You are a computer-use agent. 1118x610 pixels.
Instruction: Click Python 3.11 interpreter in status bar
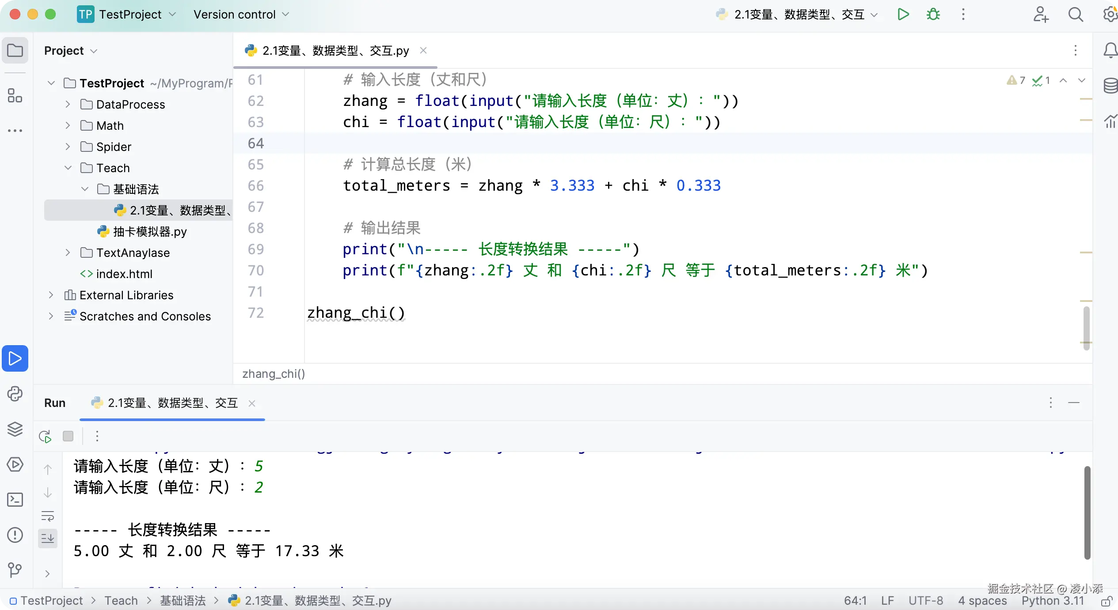pos(1053,601)
